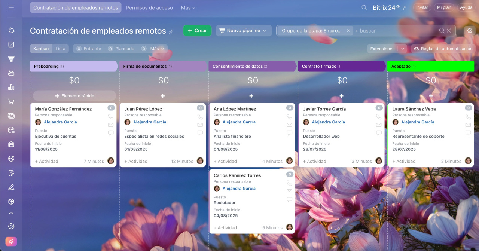Open kanban settings gear next to search
The image size is (479, 251).
470,31
